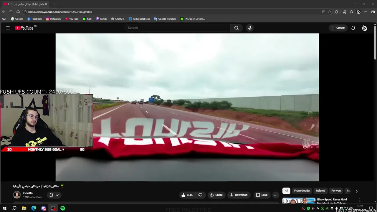Select the From GooBa chip
This screenshot has width=377, height=212.
[x=302, y=191]
